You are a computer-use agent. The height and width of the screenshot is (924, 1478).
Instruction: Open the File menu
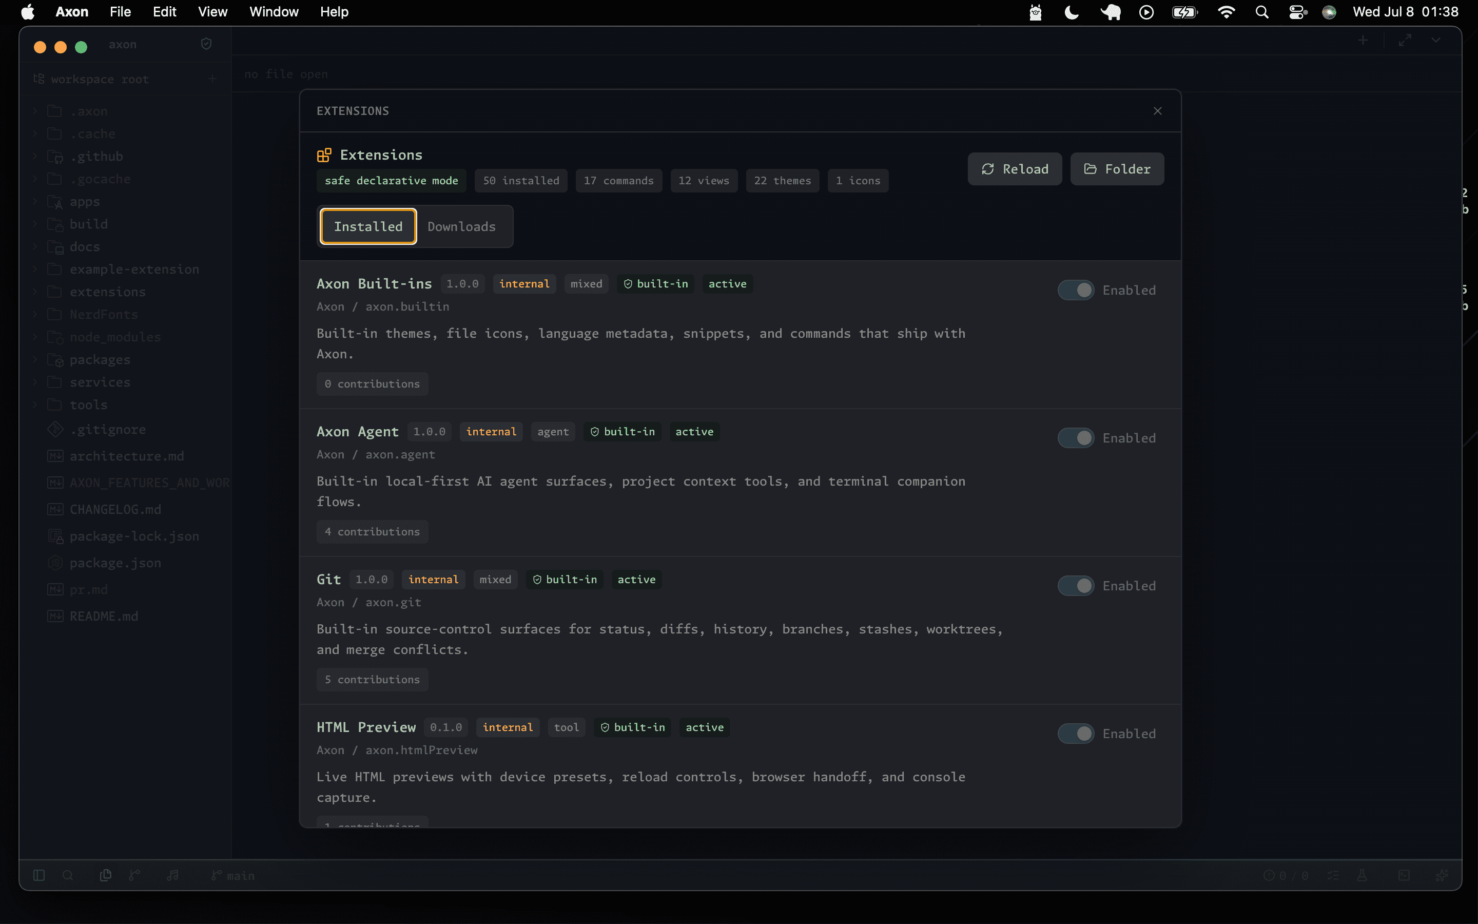click(120, 12)
